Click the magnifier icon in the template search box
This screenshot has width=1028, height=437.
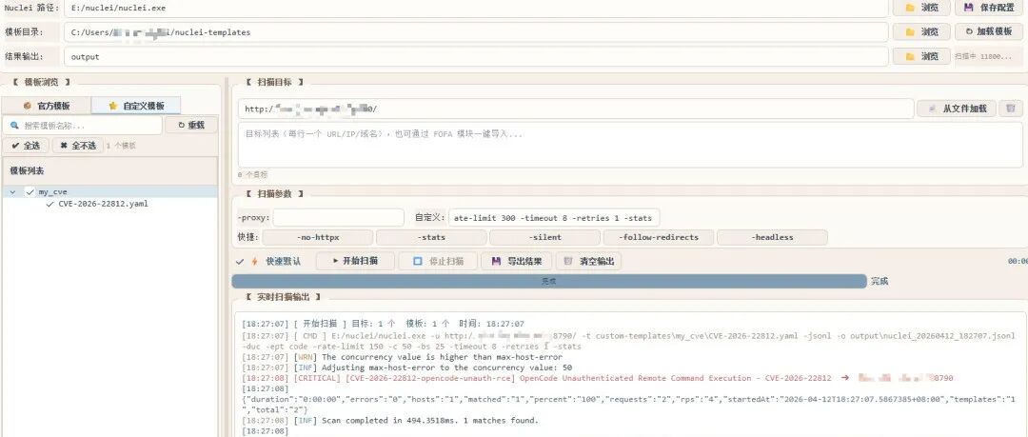[13, 126]
